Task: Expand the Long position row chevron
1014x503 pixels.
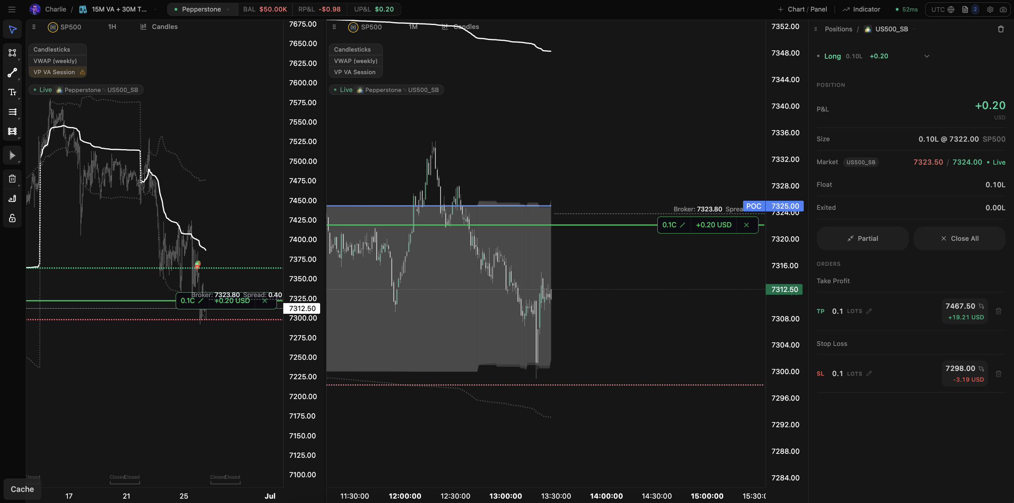Action: tap(927, 56)
